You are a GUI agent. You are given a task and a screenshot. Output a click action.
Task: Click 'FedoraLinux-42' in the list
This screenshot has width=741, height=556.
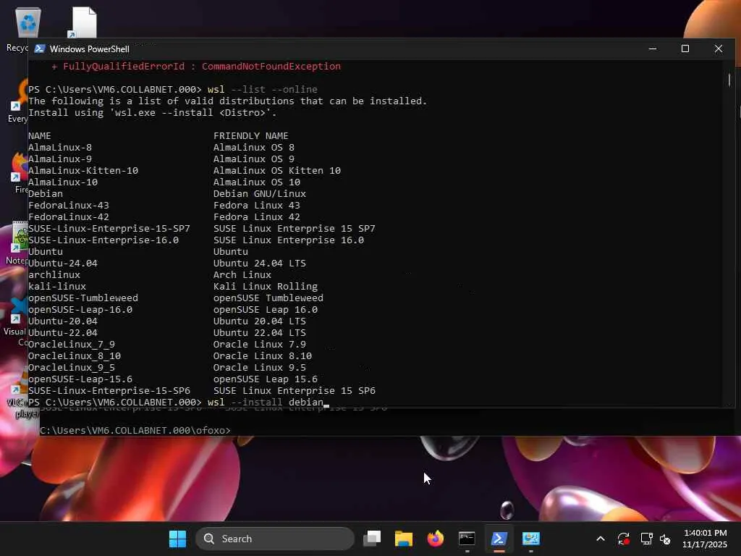pos(69,217)
